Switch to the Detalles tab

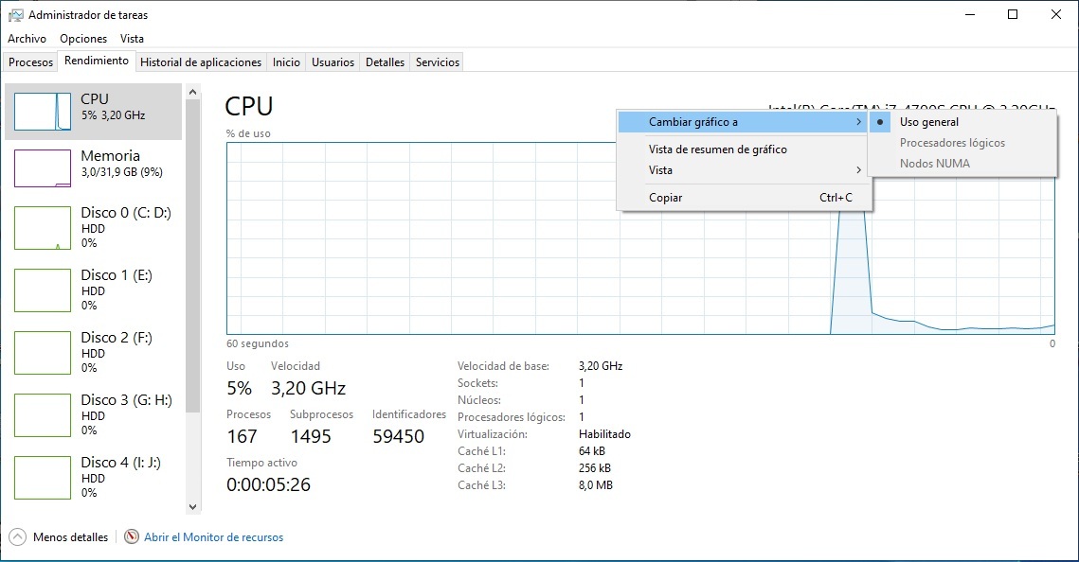pyautogui.click(x=385, y=62)
